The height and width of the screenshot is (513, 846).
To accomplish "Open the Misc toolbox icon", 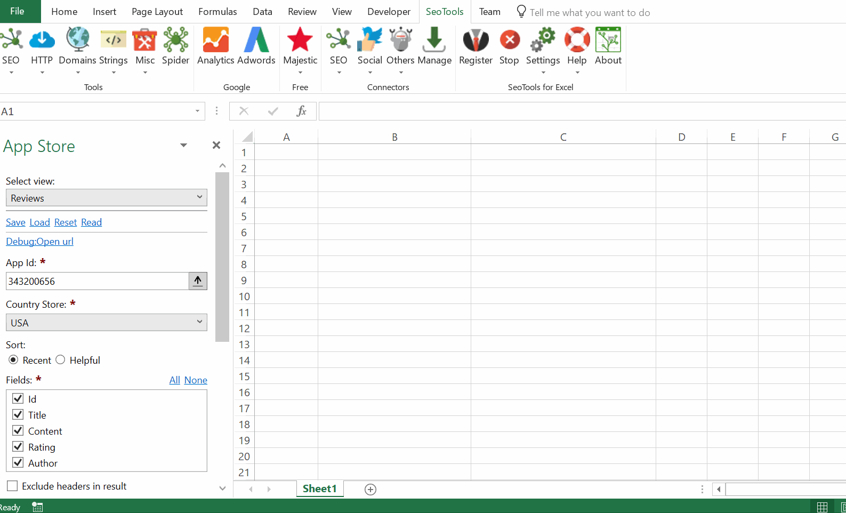I will (x=144, y=40).
